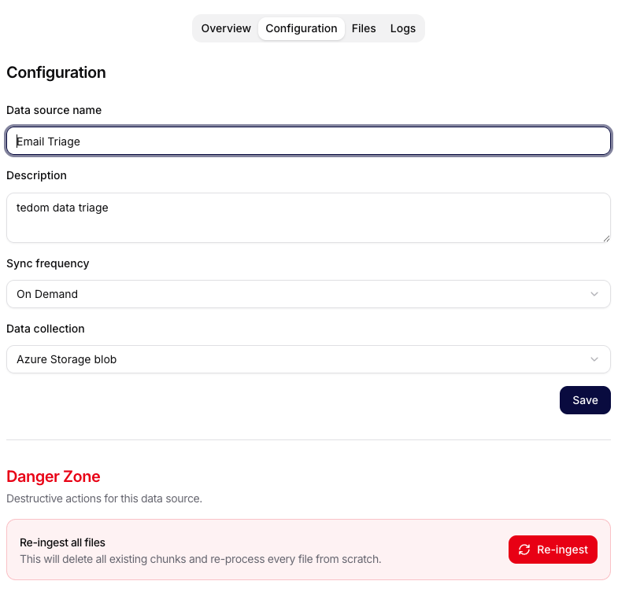Screen dimensions: 618x603
Task: Open the Data collection dropdown showing Azure Storage blob
Action: [308, 359]
